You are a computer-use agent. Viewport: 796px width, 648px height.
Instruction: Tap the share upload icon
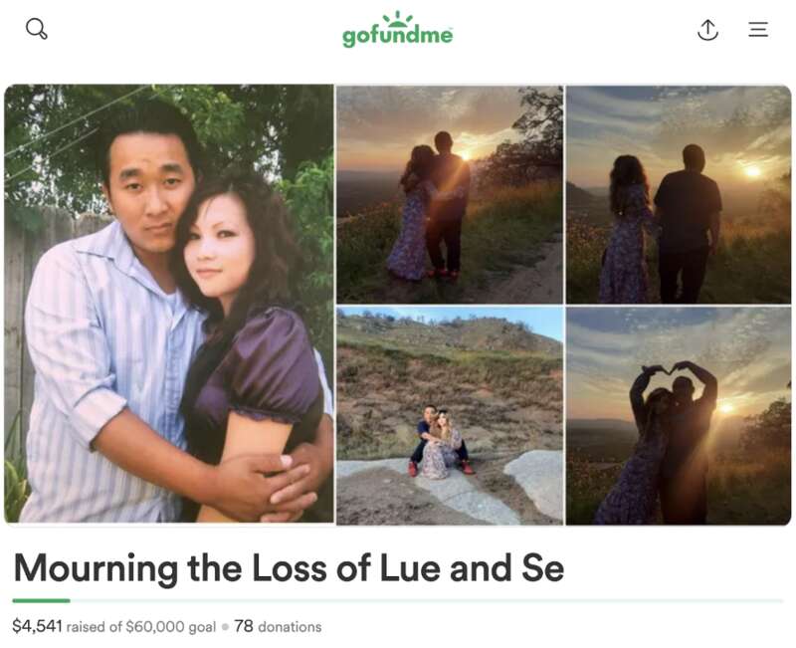(x=707, y=30)
